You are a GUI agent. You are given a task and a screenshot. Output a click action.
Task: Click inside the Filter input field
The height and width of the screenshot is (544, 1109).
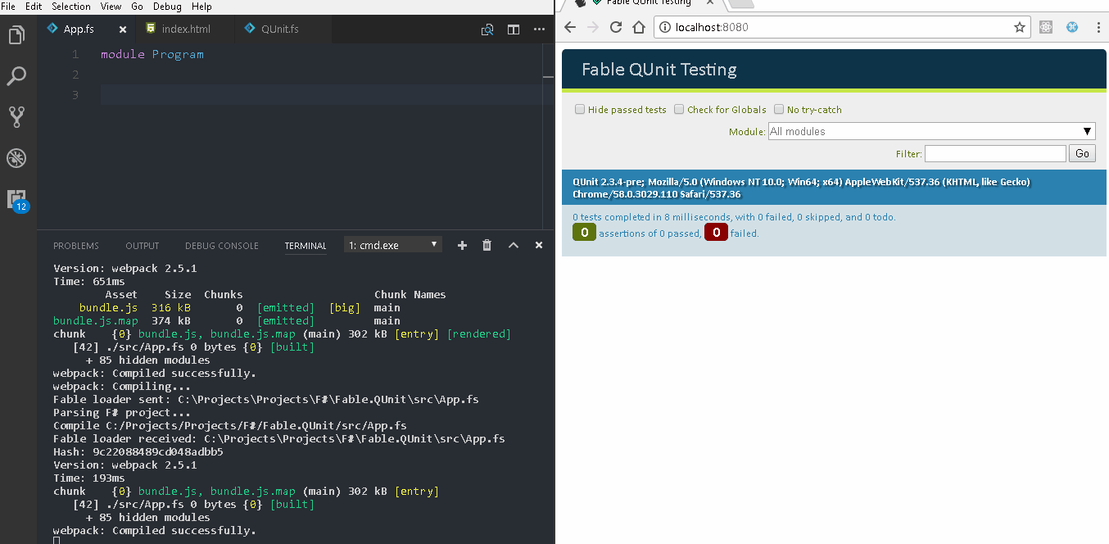(995, 153)
